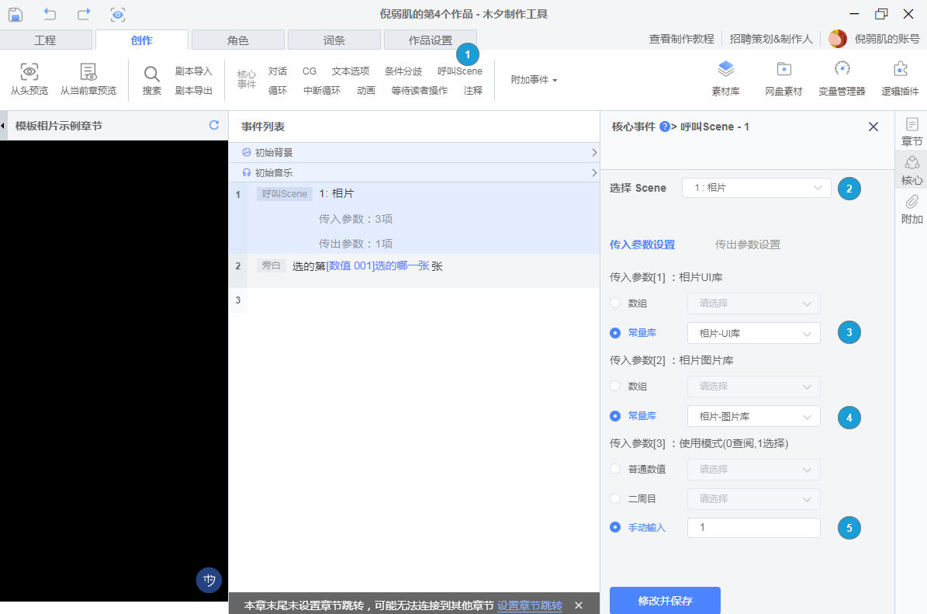Switch to the 工程 tab
Image resolution: width=927 pixels, height=614 pixels.
pyautogui.click(x=46, y=40)
